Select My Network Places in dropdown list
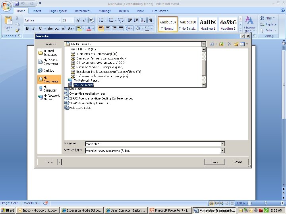 [x=86, y=80]
